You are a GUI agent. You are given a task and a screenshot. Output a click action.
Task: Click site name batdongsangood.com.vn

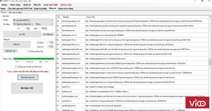71,59
